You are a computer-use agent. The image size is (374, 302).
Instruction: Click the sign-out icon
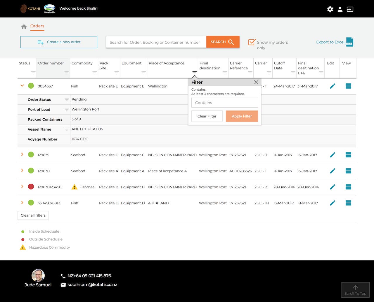point(350,9)
